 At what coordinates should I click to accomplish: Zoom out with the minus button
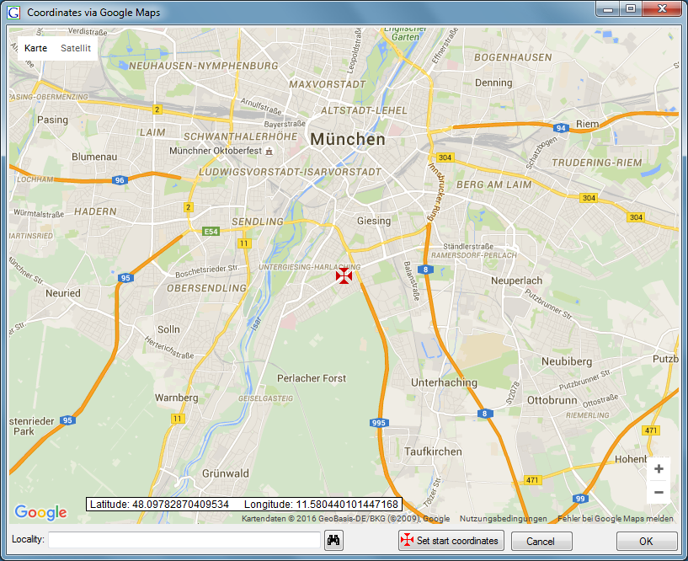tap(659, 492)
